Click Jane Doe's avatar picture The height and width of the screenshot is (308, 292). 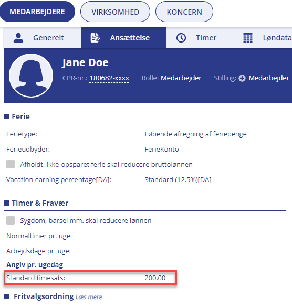point(31,76)
